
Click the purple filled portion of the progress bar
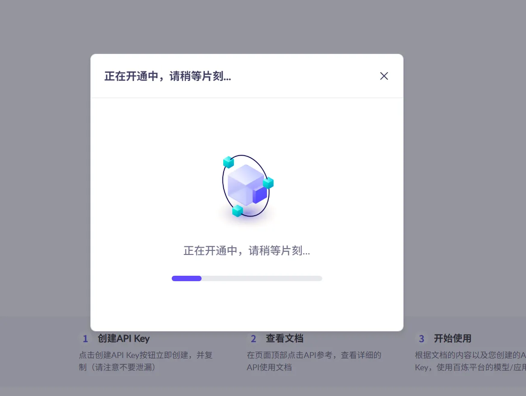coord(186,278)
